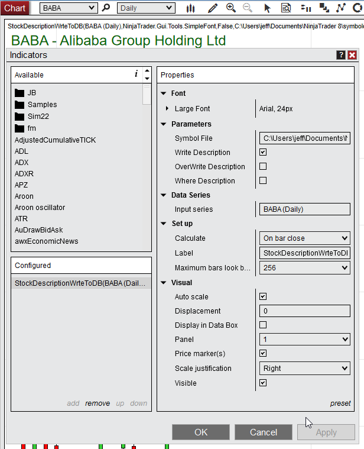Select the drawing tools pencil icon

click(x=213, y=8)
